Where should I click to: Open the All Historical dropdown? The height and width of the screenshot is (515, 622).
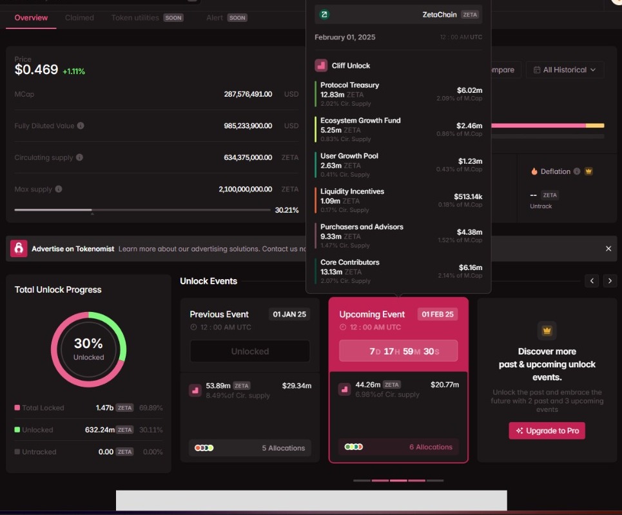(565, 70)
